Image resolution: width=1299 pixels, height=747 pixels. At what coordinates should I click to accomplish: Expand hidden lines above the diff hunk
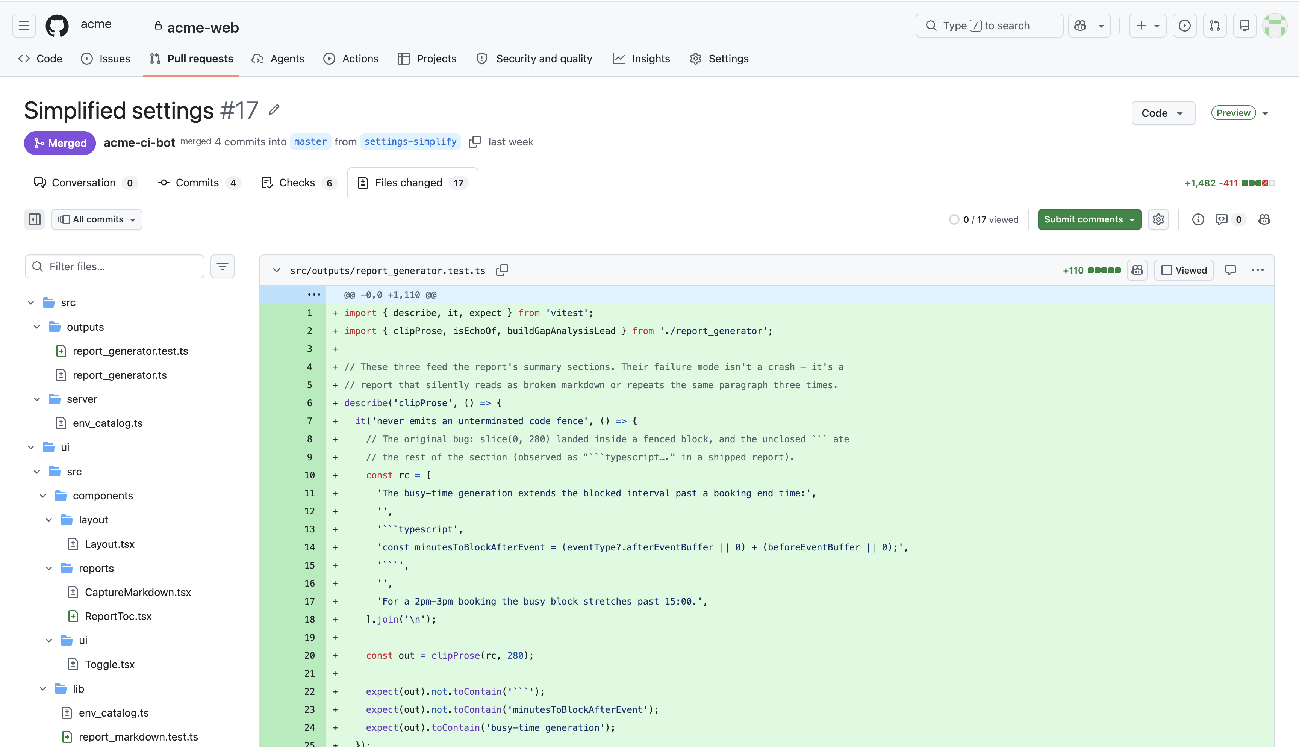[x=314, y=295]
